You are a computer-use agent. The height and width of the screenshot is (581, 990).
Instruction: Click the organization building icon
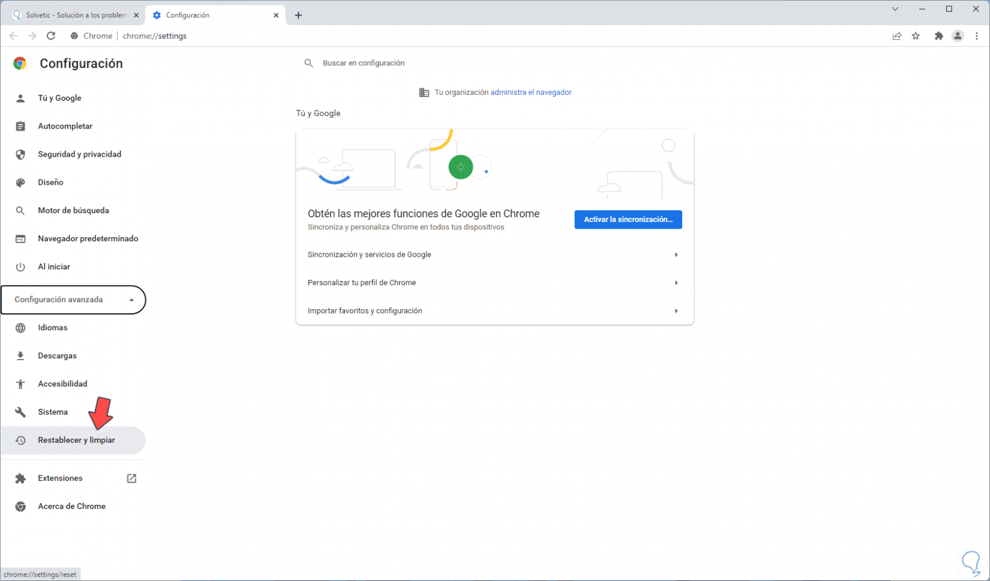coord(424,92)
